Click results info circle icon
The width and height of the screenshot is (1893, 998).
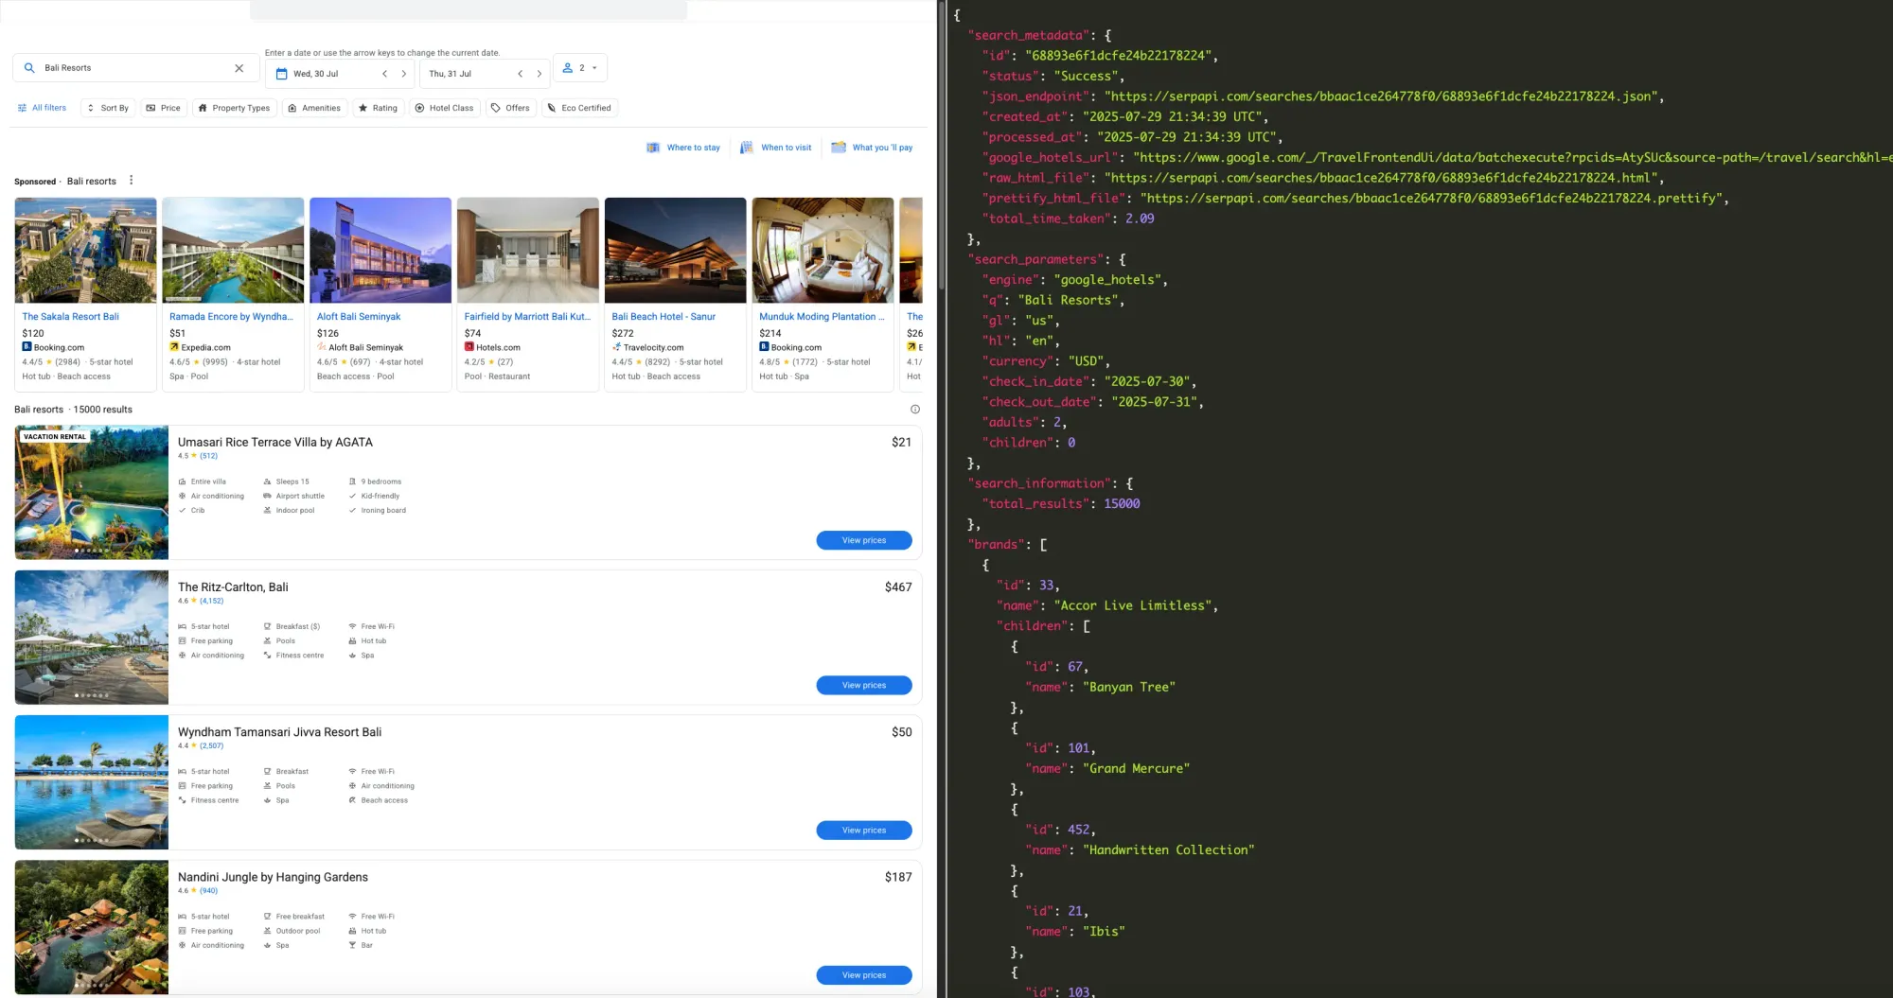(915, 410)
